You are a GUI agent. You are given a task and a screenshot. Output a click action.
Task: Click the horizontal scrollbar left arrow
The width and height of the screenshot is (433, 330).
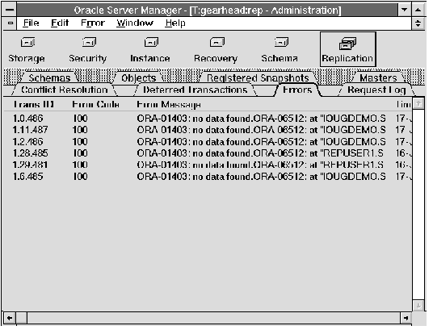click(x=10, y=318)
